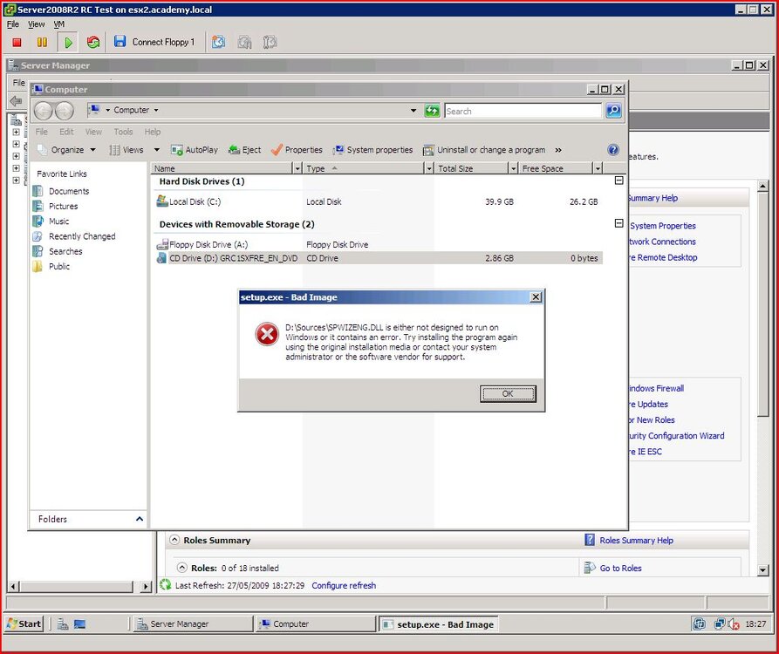Viewport: 779px width, 654px height.
Task: Collapse the Roles: 0 of 18 installed section
Action: tap(182, 568)
